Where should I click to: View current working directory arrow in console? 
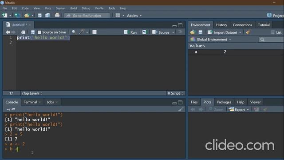click(13, 109)
